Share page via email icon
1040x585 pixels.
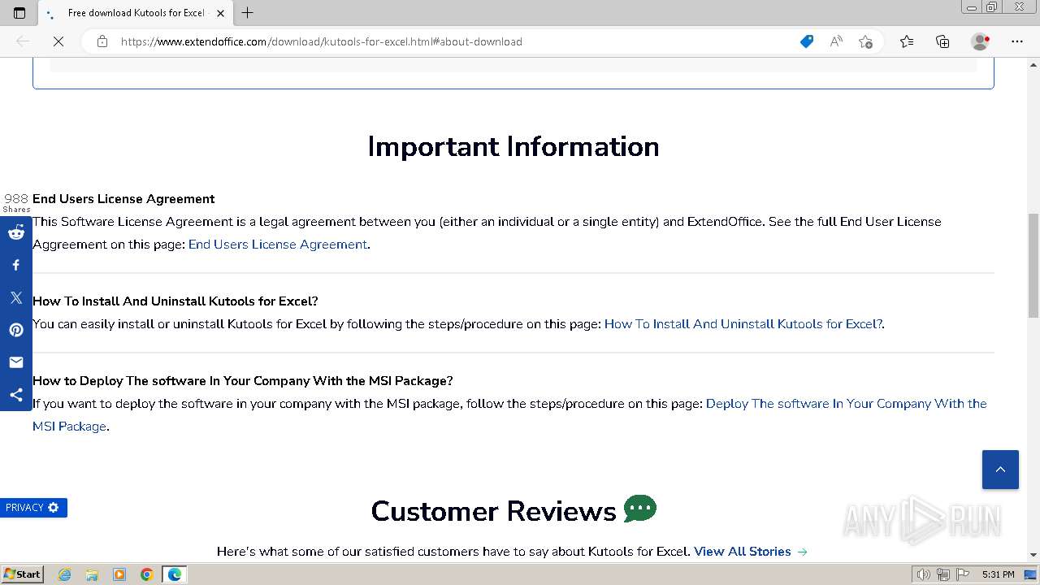(16, 362)
